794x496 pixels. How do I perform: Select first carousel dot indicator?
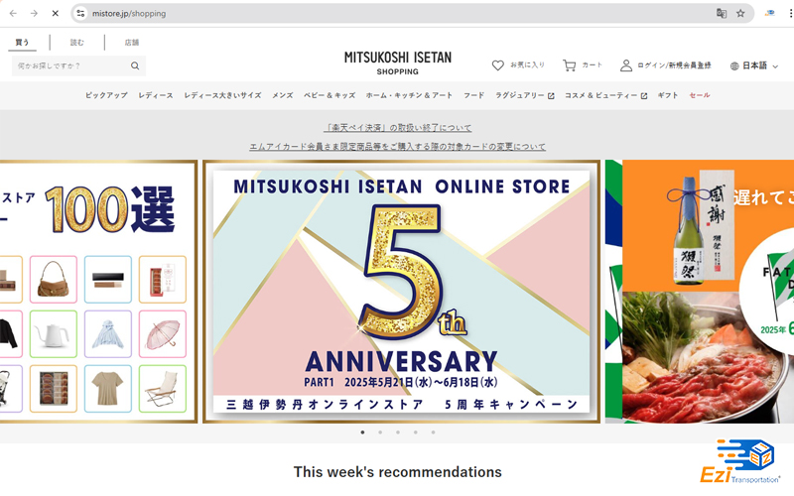point(362,433)
